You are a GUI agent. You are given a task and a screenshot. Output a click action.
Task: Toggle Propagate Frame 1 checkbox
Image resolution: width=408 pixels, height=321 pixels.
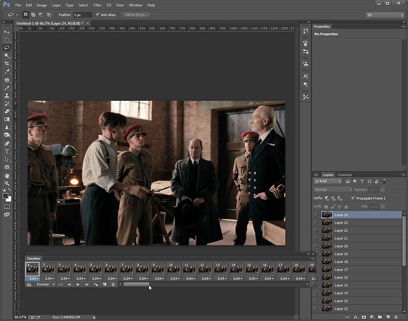coord(353,198)
